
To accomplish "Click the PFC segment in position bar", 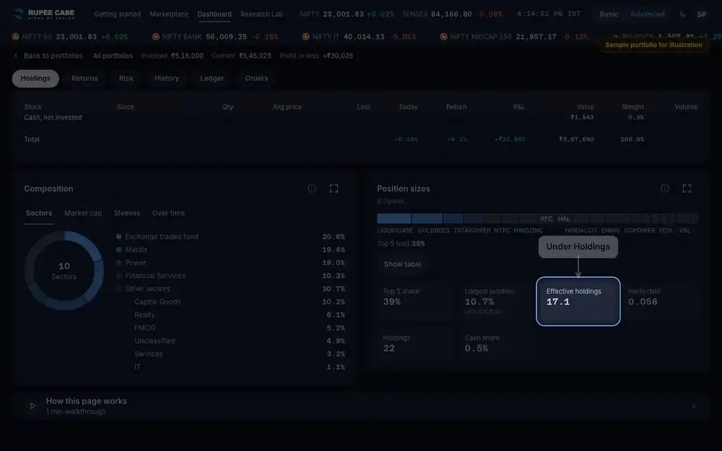I will pyautogui.click(x=546, y=218).
